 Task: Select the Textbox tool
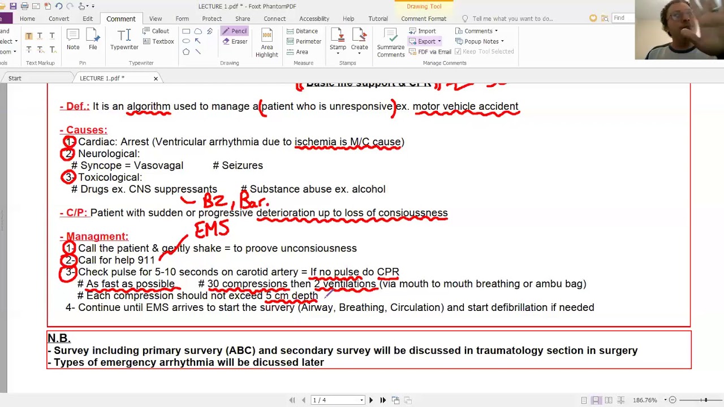pos(158,41)
